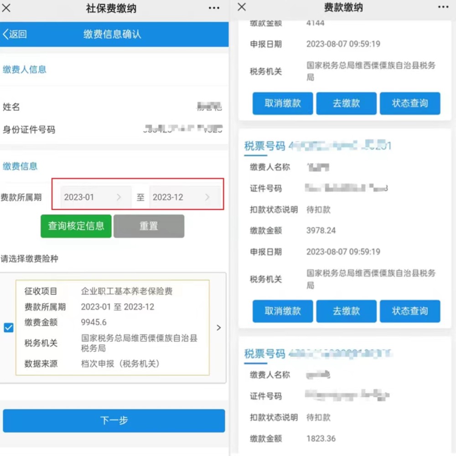
Task: Click 取消缴款 on the topmost payment record
Action: 282,104
